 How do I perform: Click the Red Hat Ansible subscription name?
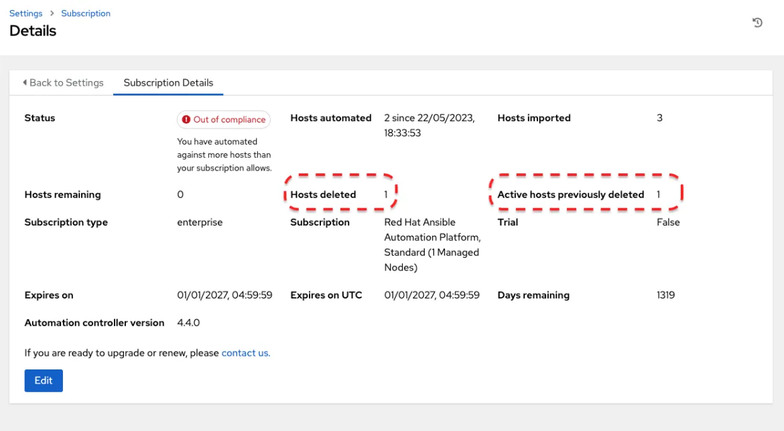pos(432,245)
